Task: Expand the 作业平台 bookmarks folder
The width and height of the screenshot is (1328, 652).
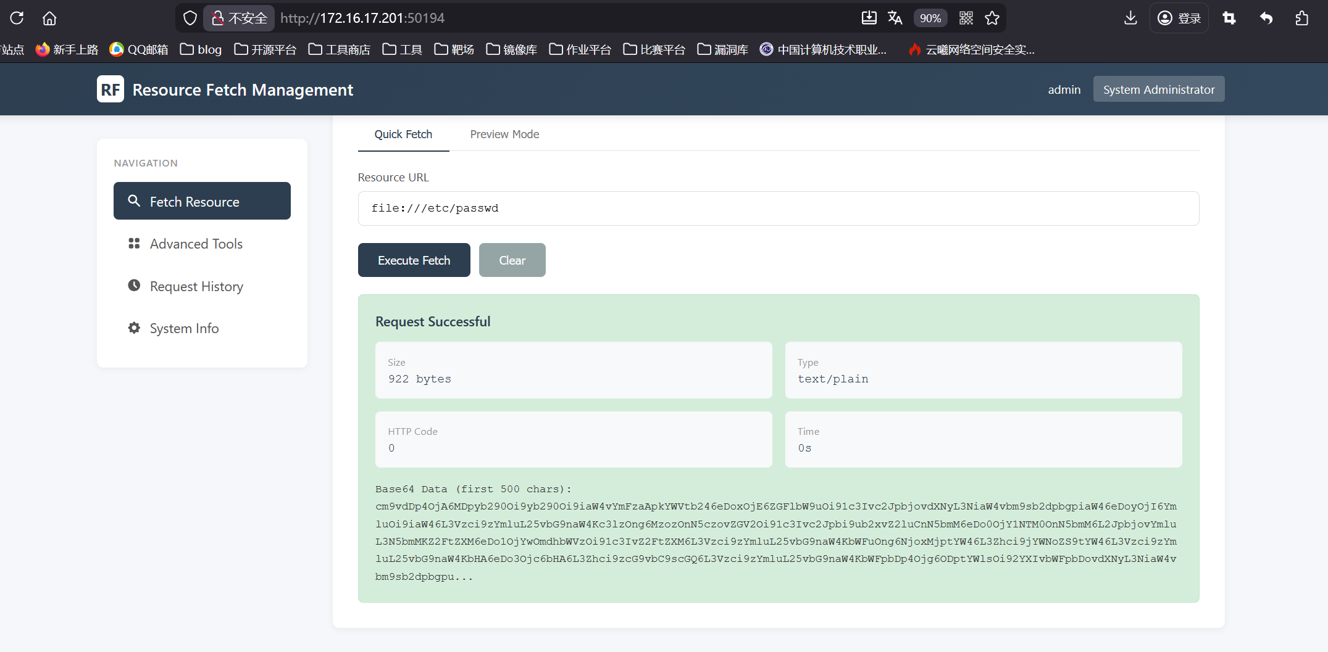Action: pyautogui.click(x=580, y=49)
